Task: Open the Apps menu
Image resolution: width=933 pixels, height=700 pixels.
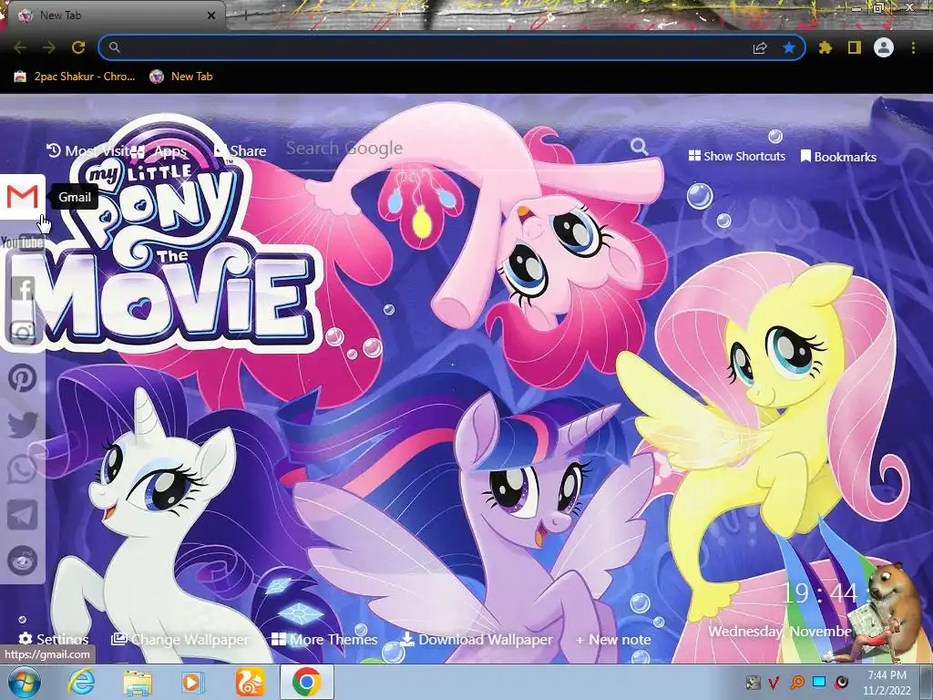Action: (159, 151)
